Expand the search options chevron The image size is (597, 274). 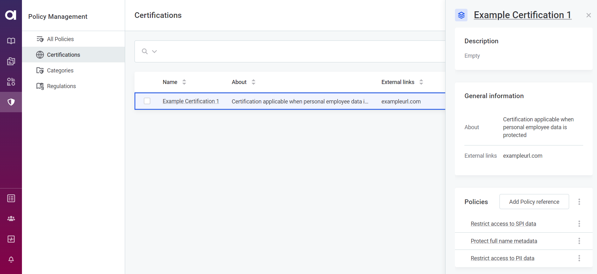tap(154, 51)
